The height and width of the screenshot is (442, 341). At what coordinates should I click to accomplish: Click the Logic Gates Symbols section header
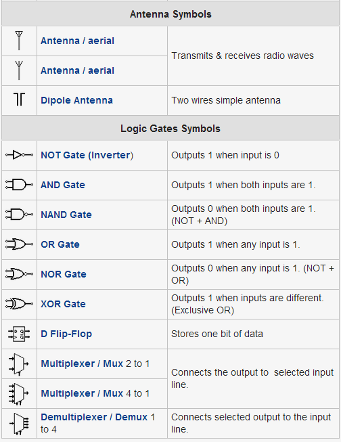pyautogui.click(x=170, y=128)
